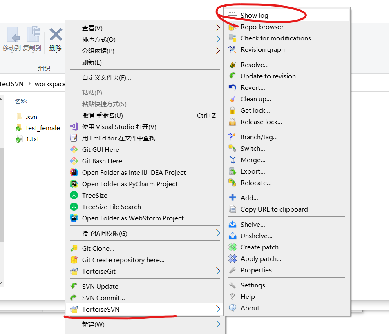Image resolution: width=389 pixels, height=334 pixels.
Task: Click the Merge icon
Action: (x=233, y=160)
